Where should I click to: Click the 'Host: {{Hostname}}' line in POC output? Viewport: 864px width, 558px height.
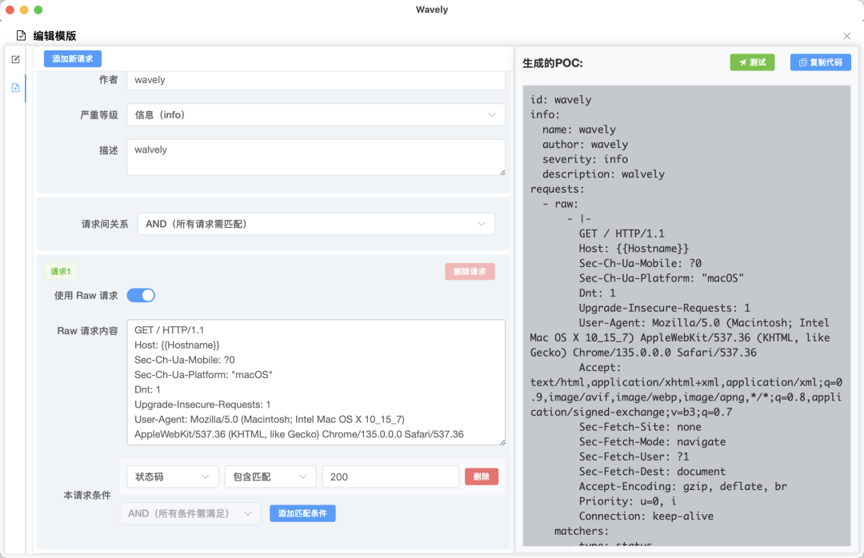click(x=634, y=249)
